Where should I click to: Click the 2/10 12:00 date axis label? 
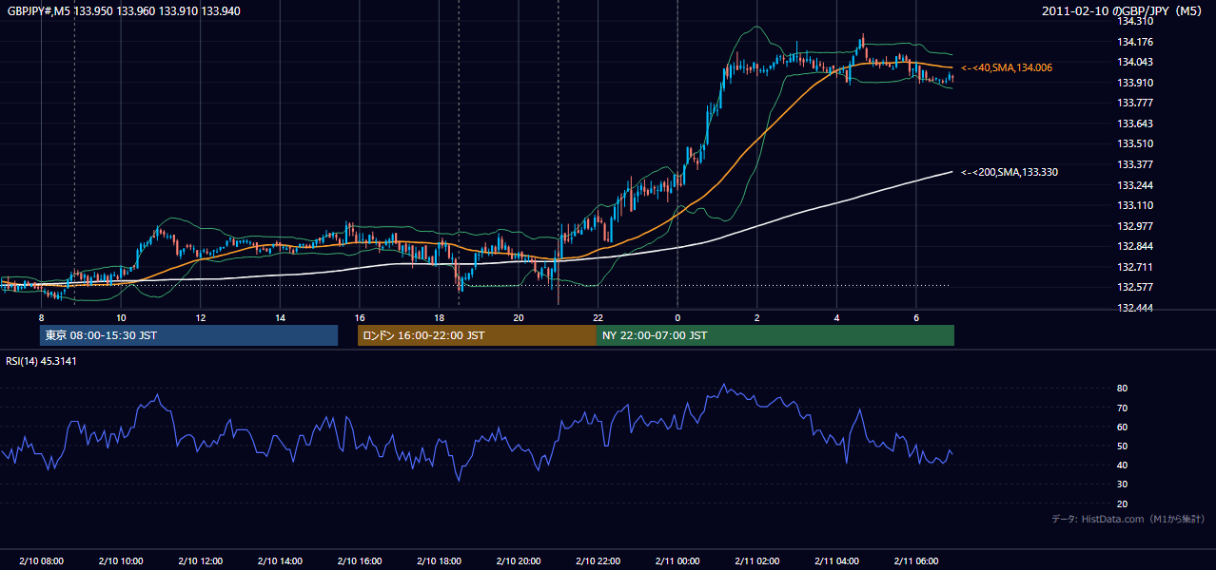pyautogui.click(x=201, y=561)
